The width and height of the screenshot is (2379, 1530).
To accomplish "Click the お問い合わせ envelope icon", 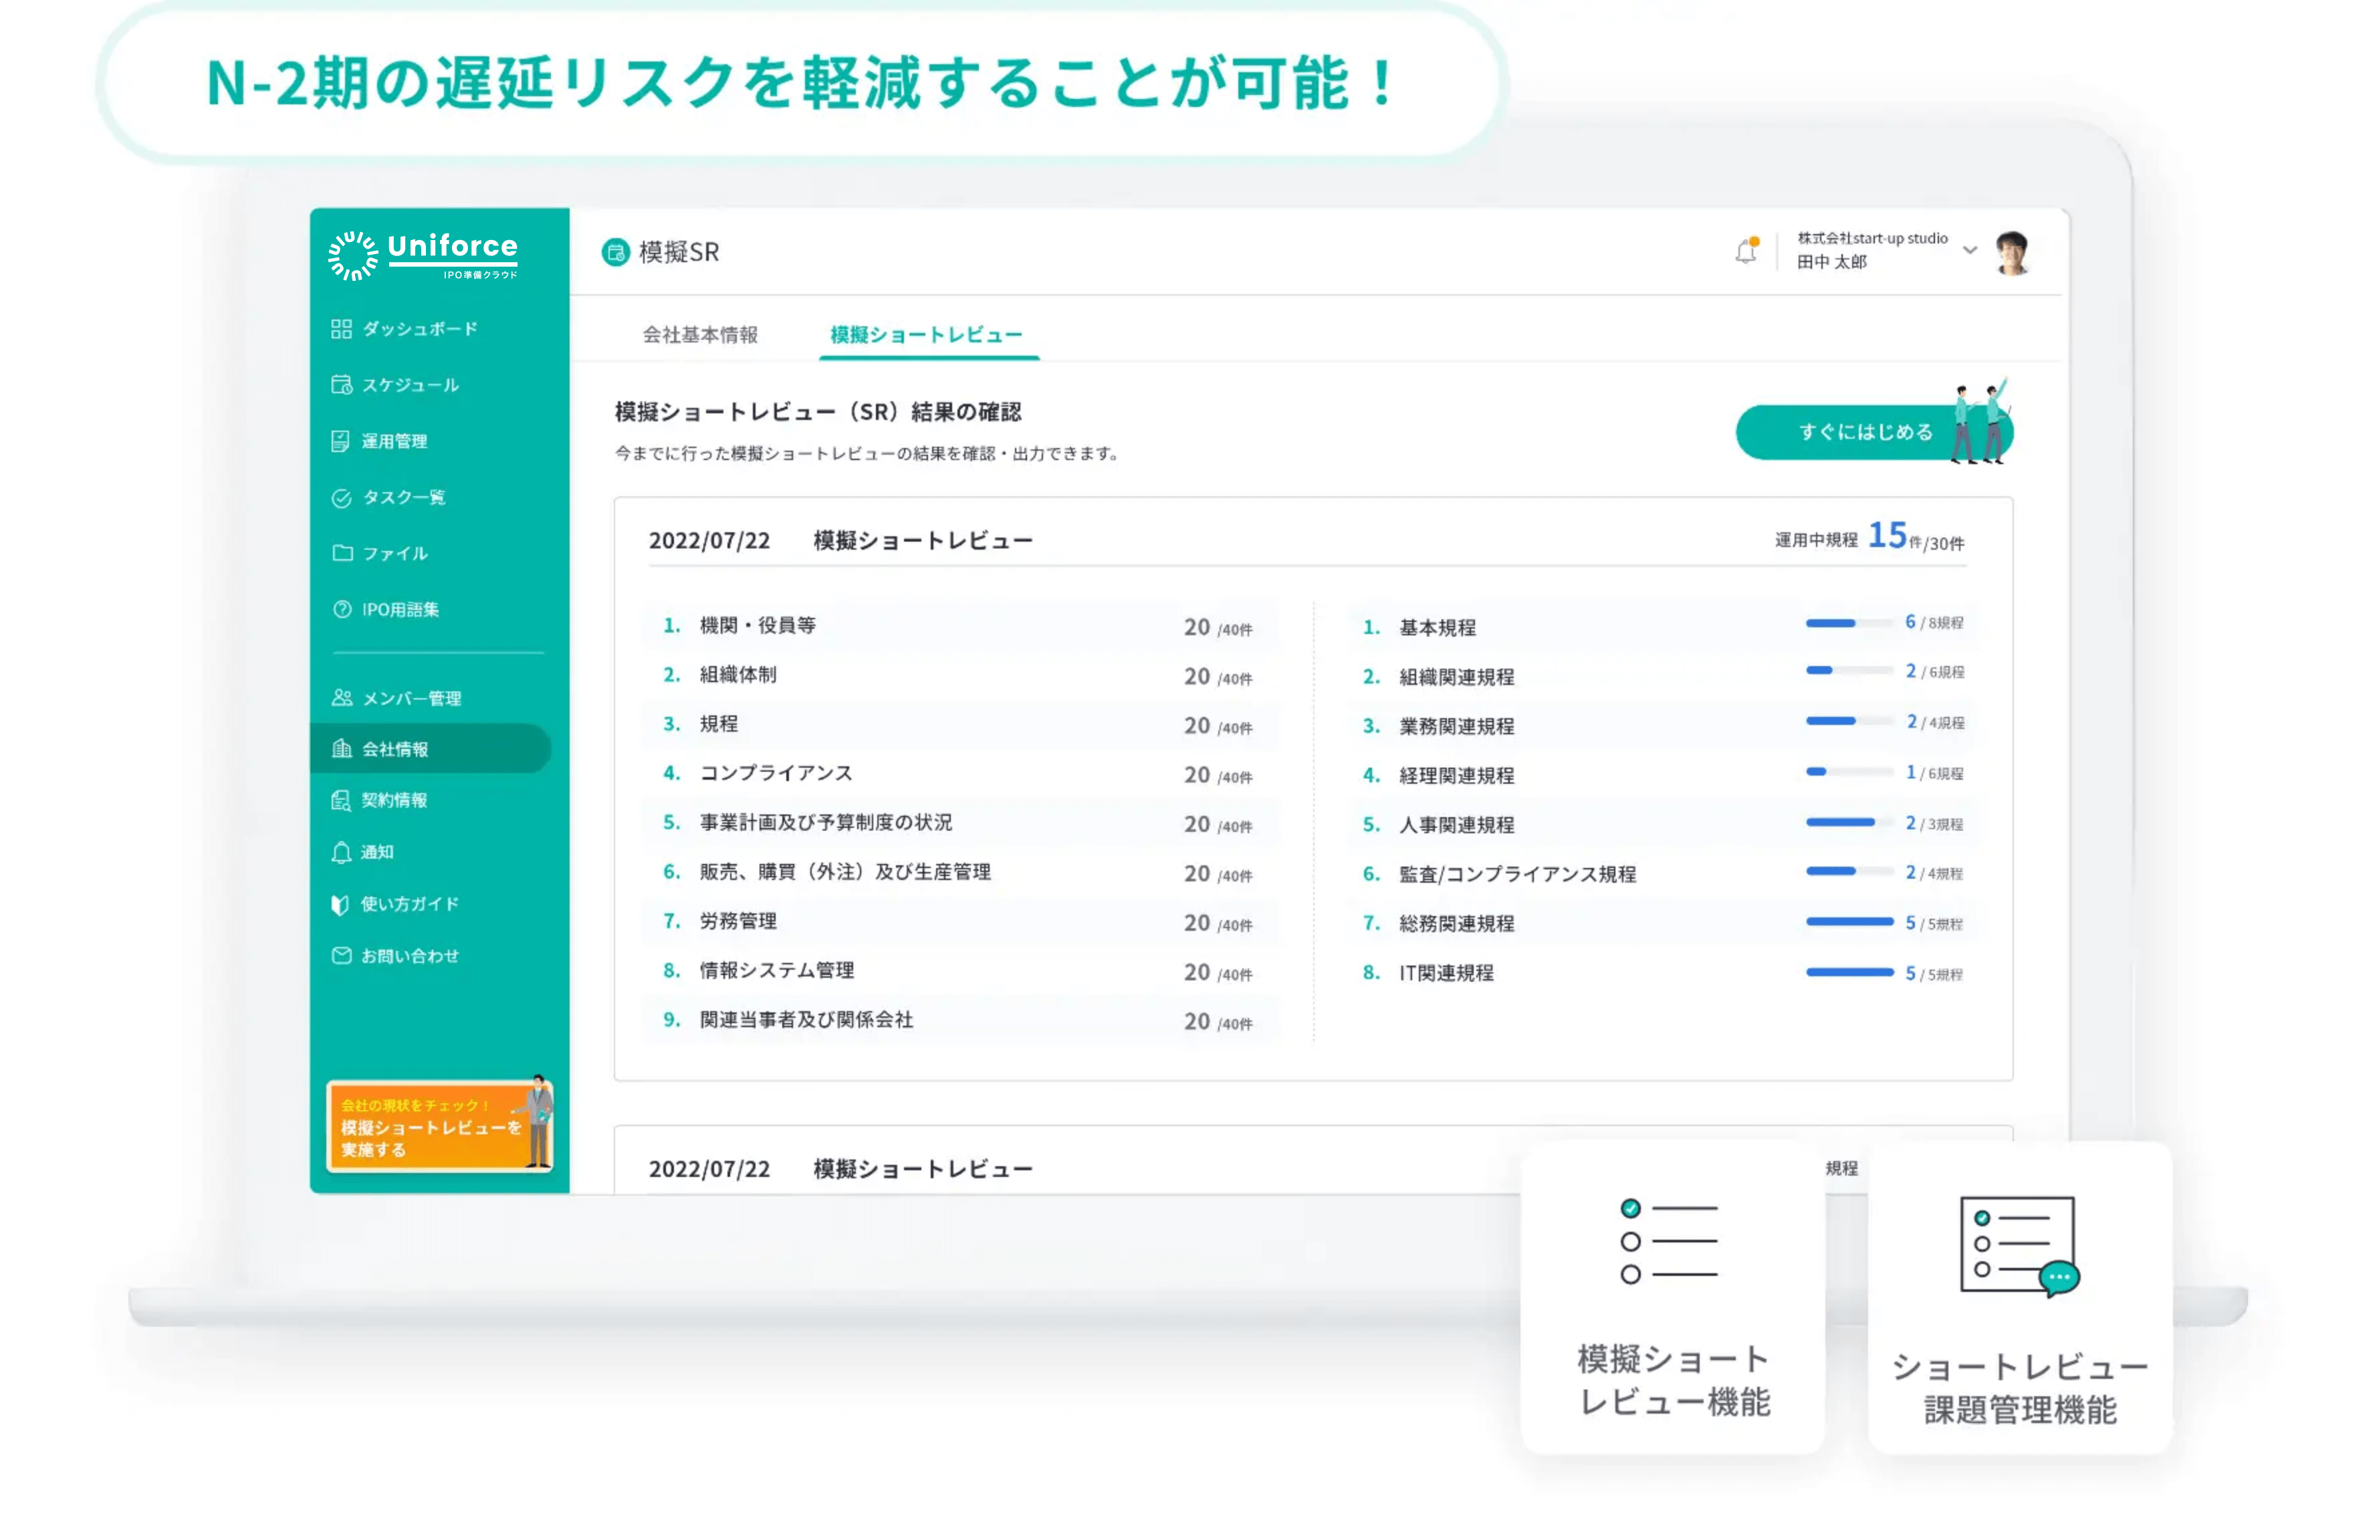I will pyautogui.click(x=341, y=956).
